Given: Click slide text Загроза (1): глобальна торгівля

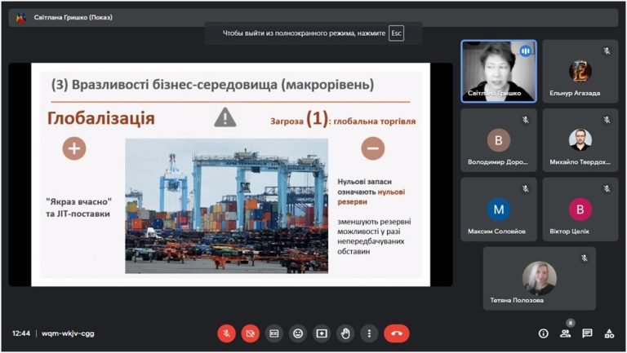Looking at the screenshot, I should pyautogui.click(x=343, y=119).
